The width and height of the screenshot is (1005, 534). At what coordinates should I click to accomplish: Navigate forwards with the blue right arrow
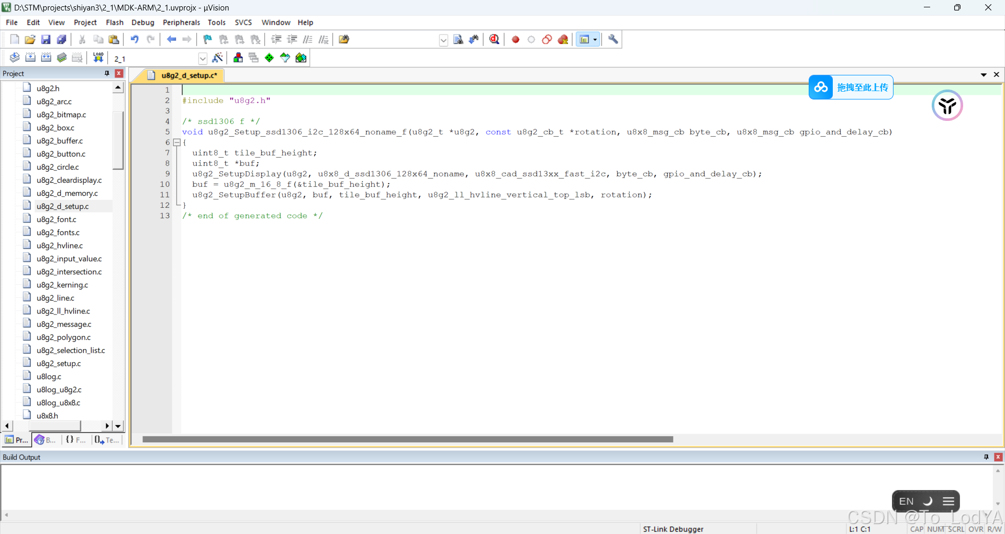187,39
